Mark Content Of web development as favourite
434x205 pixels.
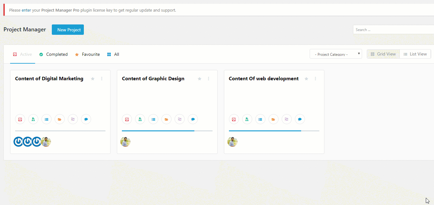pyautogui.click(x=307, y=79)
